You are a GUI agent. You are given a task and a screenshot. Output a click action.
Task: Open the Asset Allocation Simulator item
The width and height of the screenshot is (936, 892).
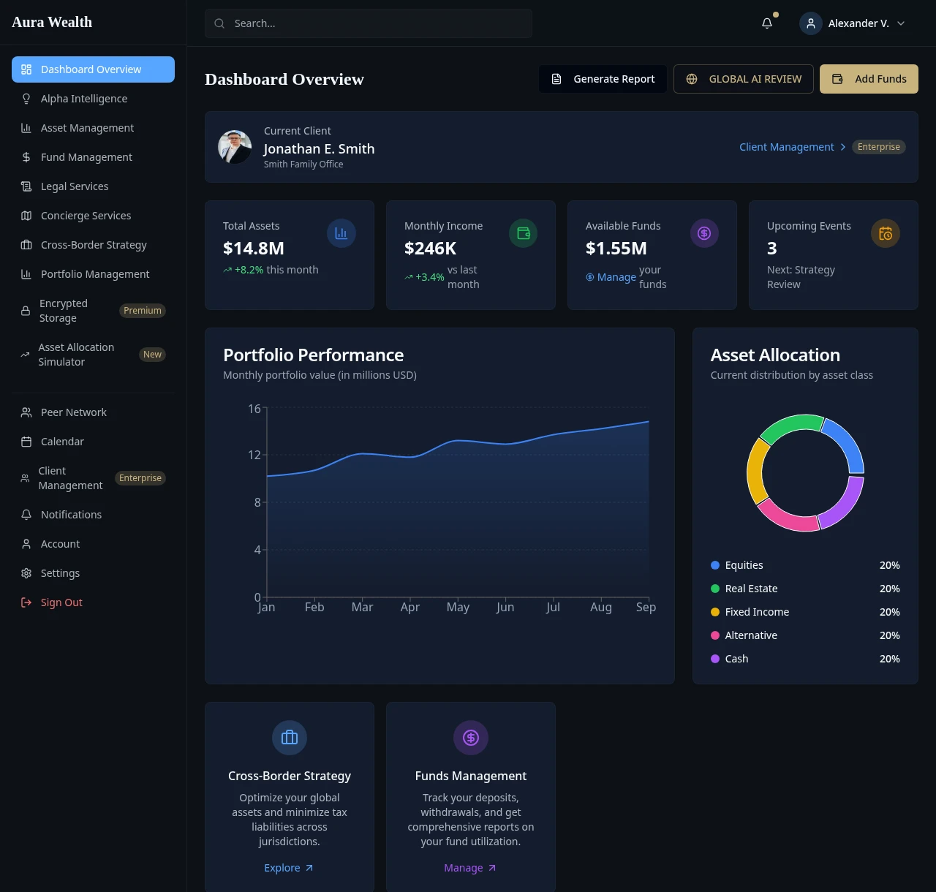[x=93, y=355]
